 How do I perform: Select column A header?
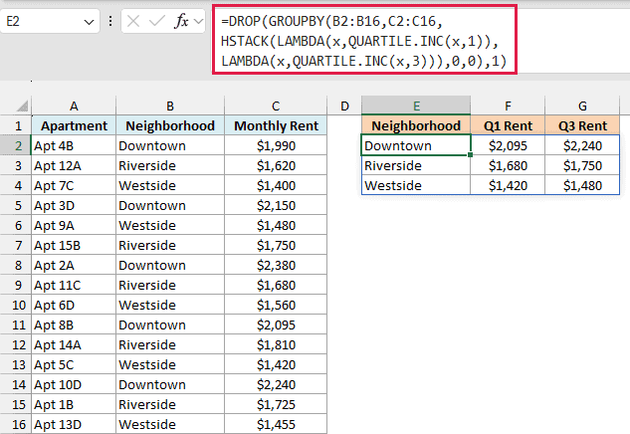[74, 106]
